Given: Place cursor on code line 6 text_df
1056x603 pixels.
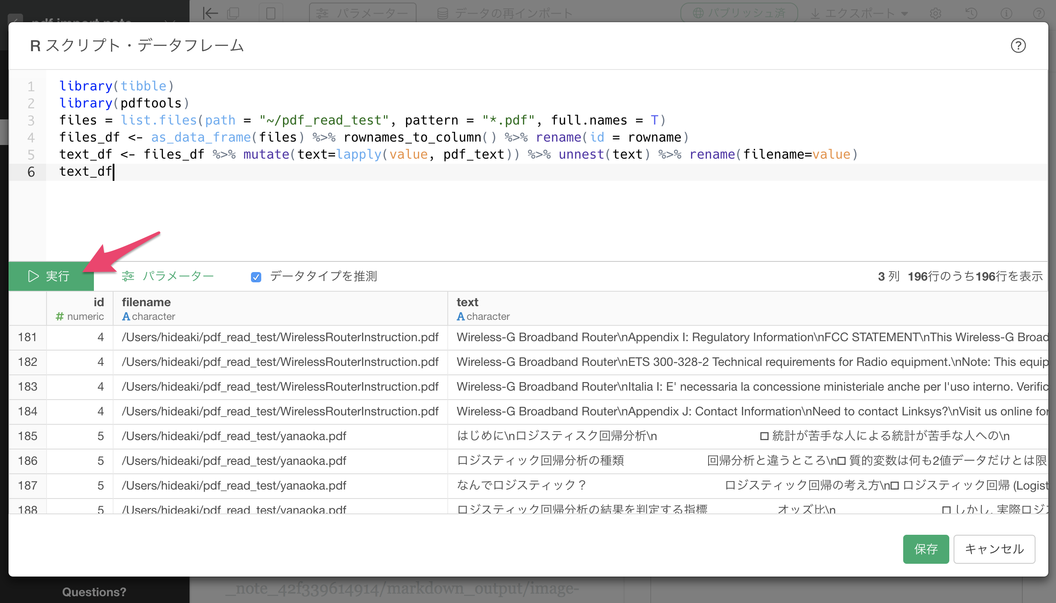Looking at the screenshot, I should click(x=86, y=171).
